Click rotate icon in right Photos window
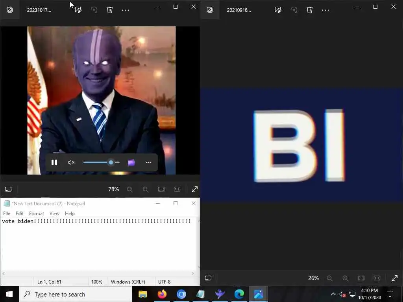 coord(294,10)
